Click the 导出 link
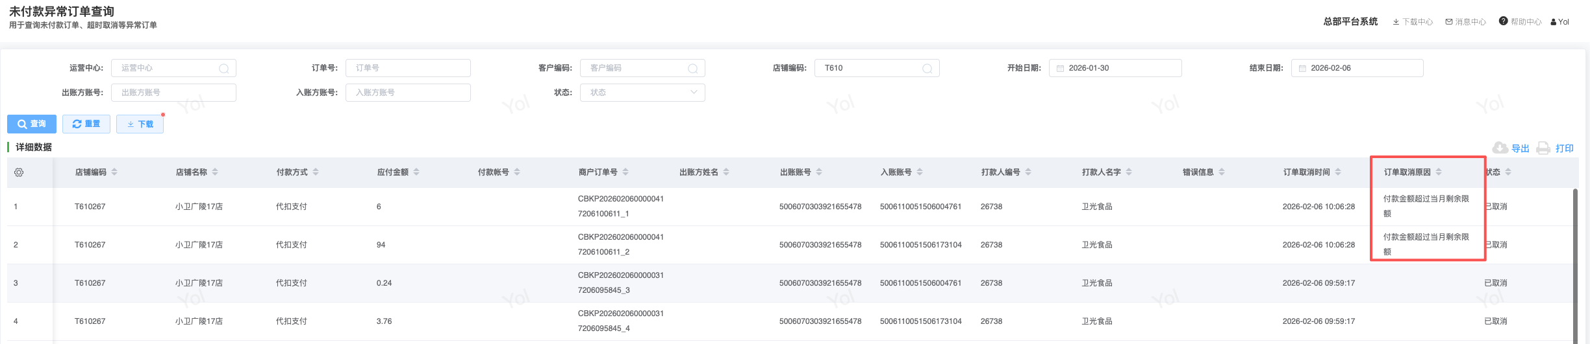1590x344 pixels. pos(1521,148)
